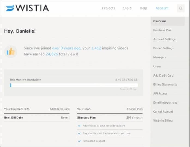
Task: Open Wadmin Billing in sidebar
Action: (x=163, y=121)
